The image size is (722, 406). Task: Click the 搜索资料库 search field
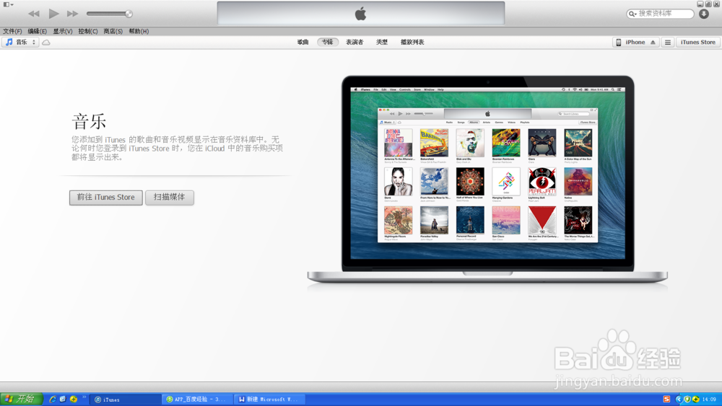click(x=661, y=14)
